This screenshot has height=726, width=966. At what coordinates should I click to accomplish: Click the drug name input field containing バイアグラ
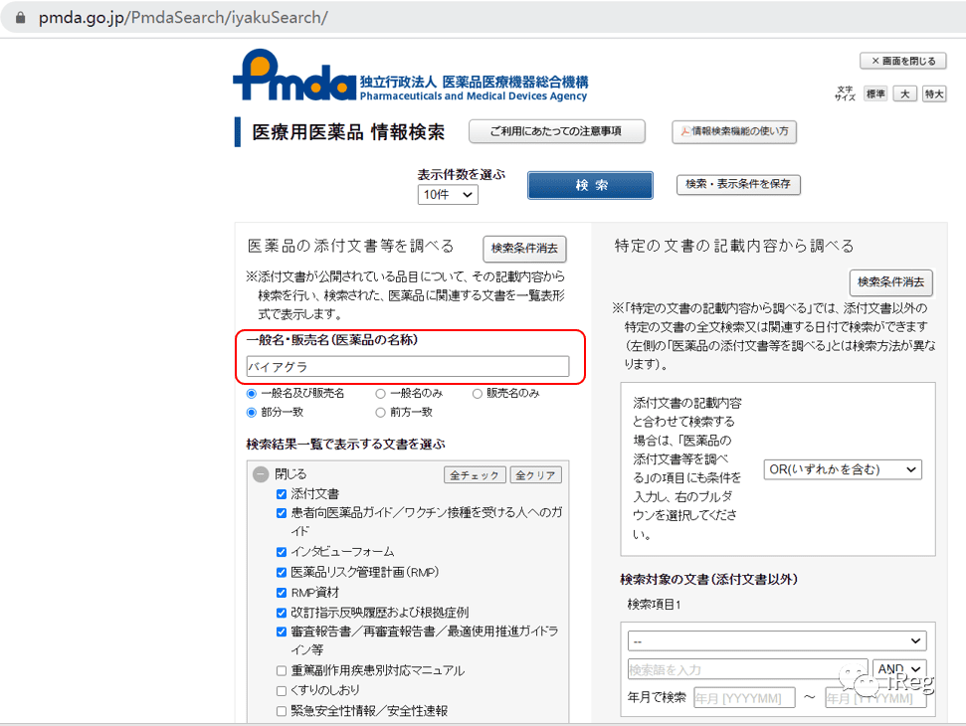point(407,366)
